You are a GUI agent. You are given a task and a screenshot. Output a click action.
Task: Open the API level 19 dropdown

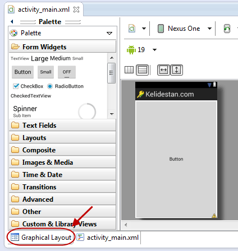tap(154, 50)
